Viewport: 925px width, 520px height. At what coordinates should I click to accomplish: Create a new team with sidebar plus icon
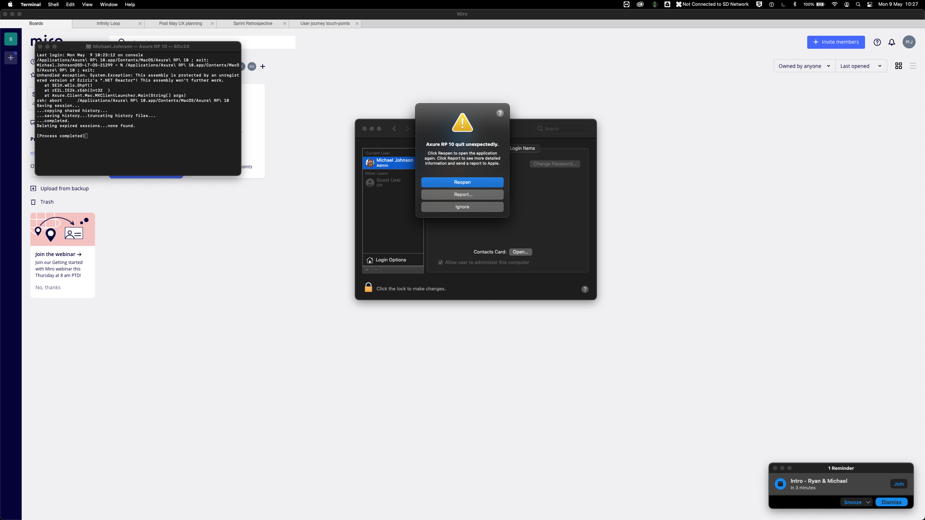click(11, 58)
